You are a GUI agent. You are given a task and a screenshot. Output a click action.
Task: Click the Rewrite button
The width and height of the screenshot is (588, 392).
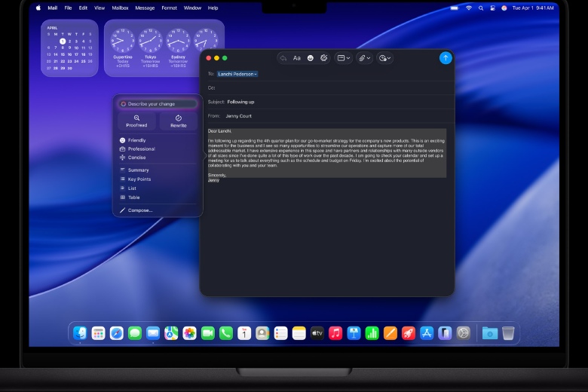point(178,121)
